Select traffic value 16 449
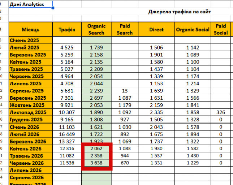The height and width of the screenshot is (185, 233). (67, 134)
